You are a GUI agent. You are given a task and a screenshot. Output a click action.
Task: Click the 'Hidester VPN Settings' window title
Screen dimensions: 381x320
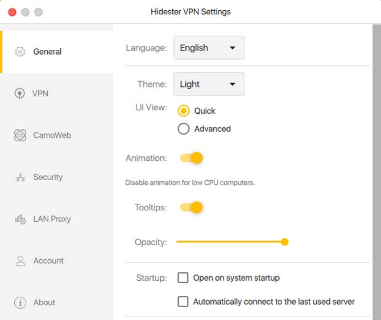point(191,12)
